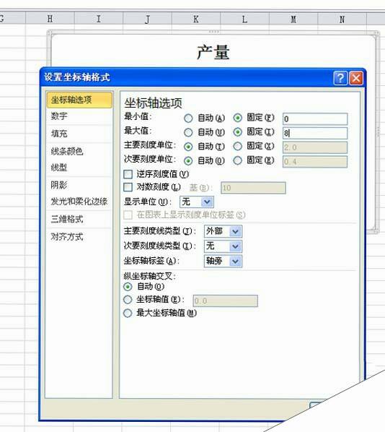385x432 pixels.
Task: Select column J header in spreadsheet
Action: point(148,19)
